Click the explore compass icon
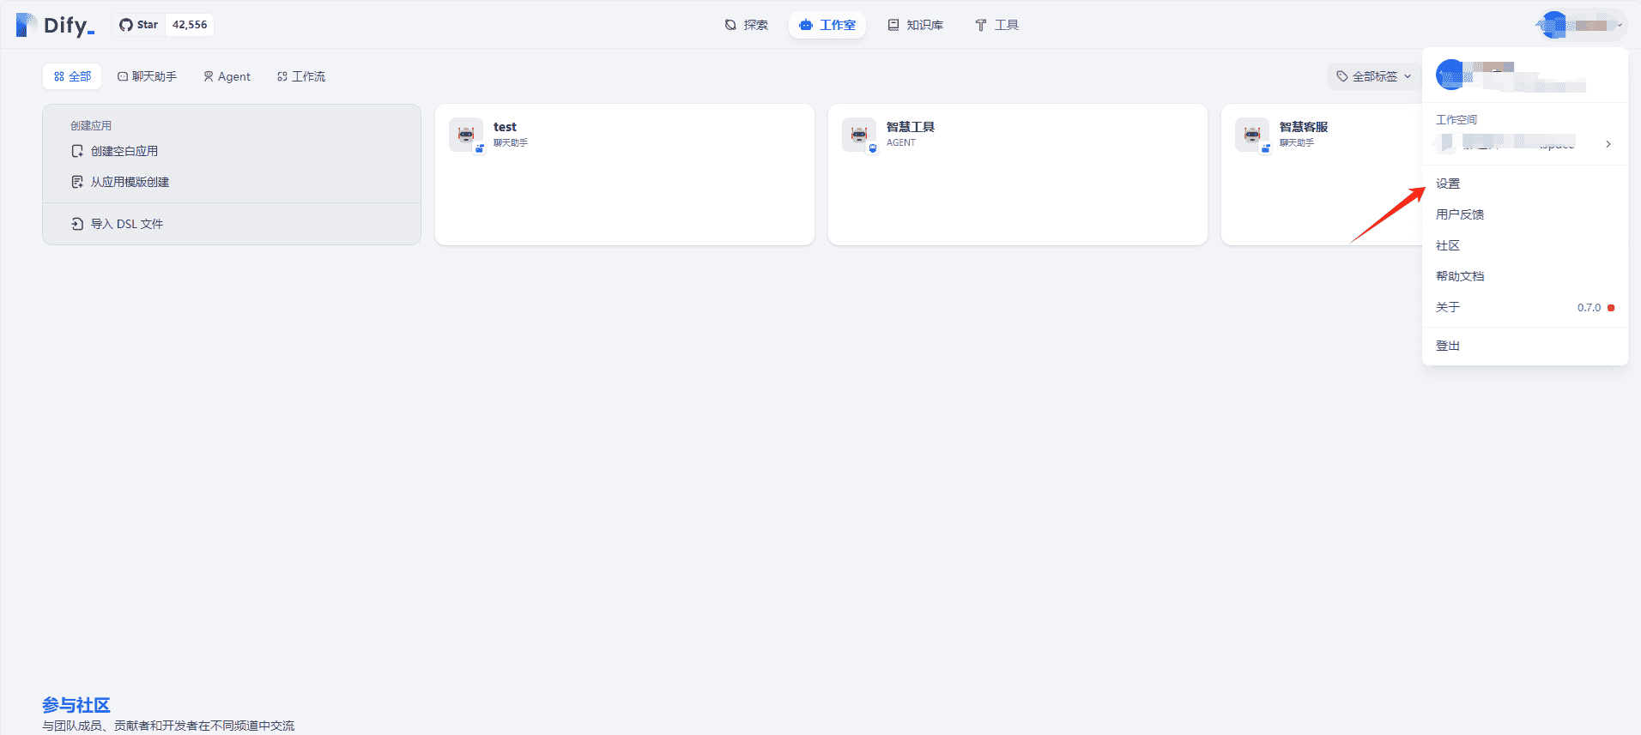The image size is (1641, 735). click(730, 25)
